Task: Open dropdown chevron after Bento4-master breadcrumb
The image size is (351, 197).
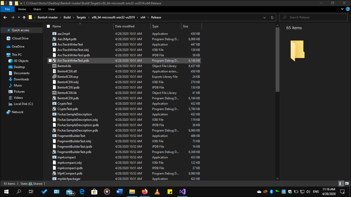Action: [61, 17]
